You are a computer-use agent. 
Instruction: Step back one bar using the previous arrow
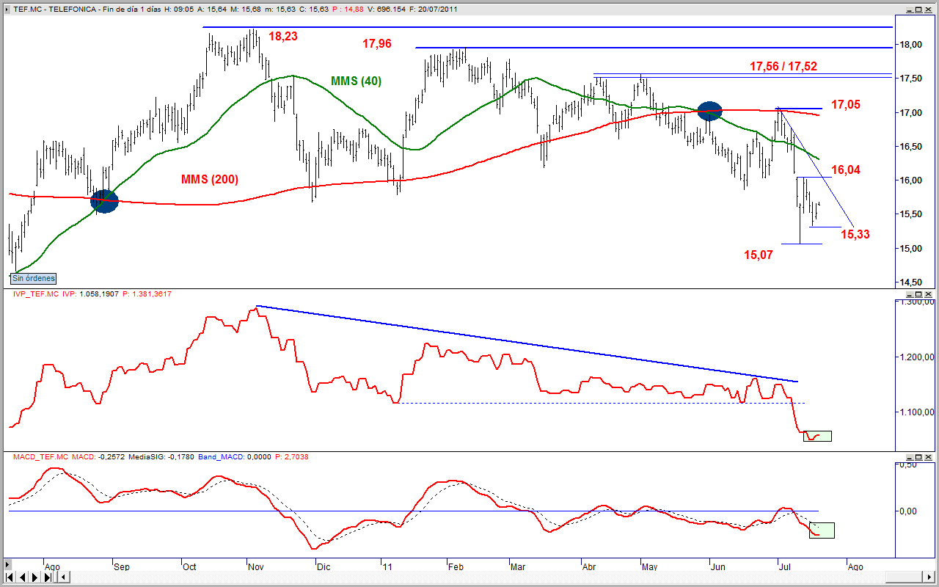tap(23, 577)
